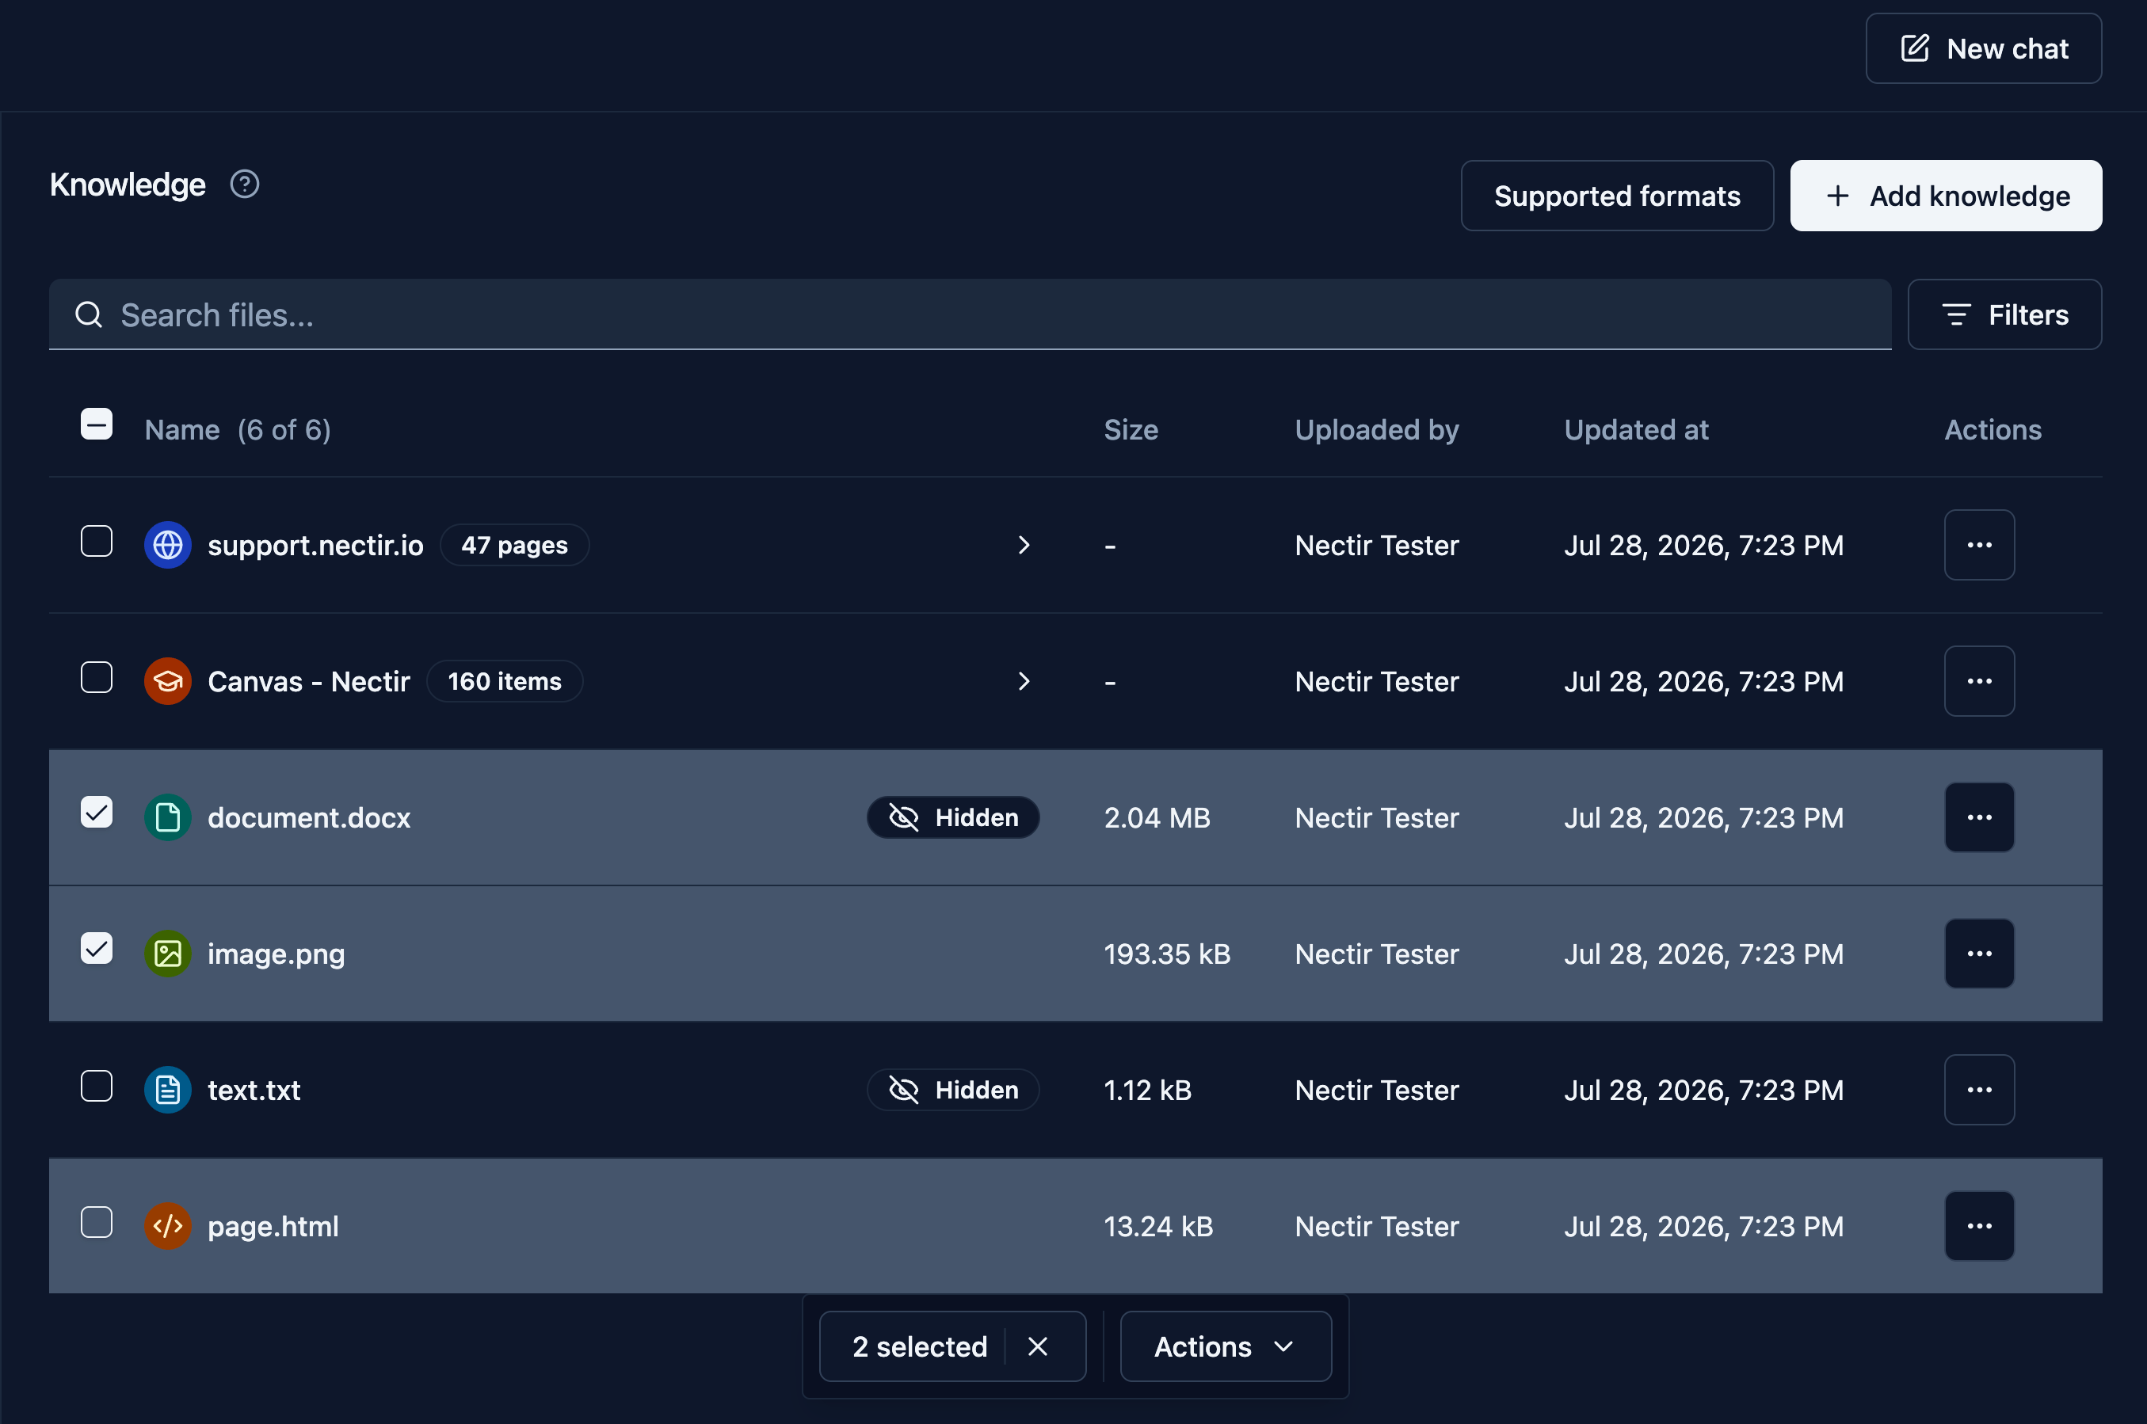Expand support.nectir.io with its chevron

click(x=1024, y=545)
